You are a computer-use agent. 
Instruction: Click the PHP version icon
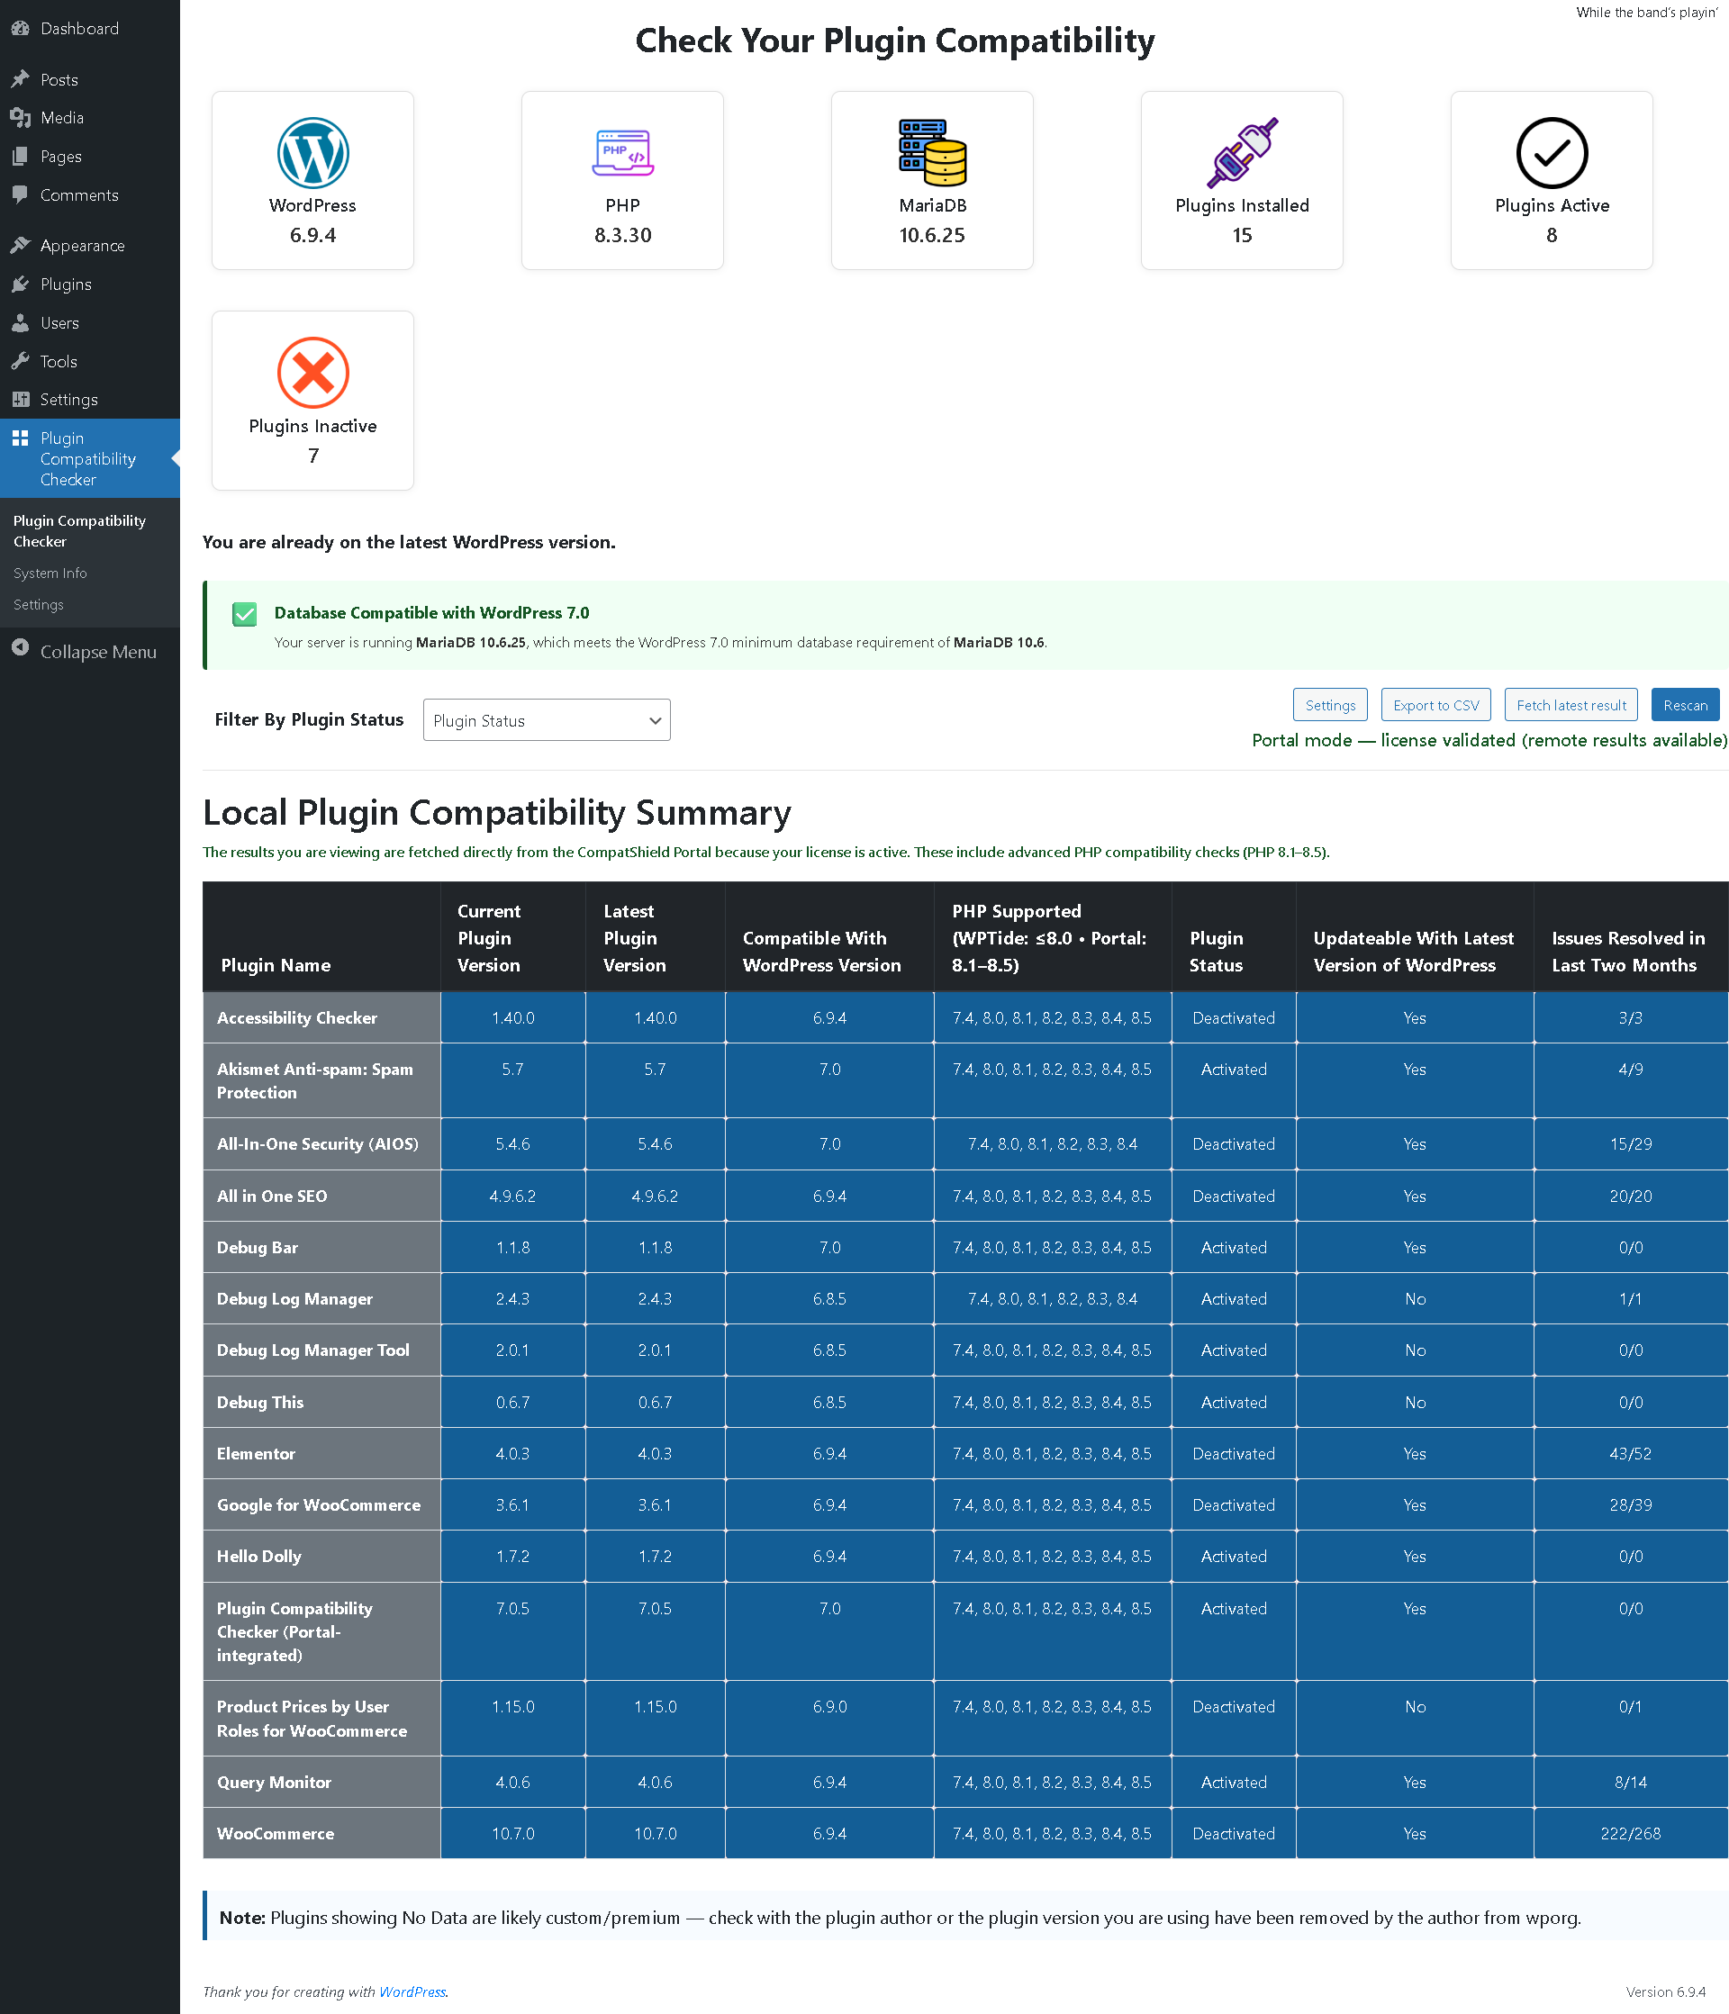point(622,153)
